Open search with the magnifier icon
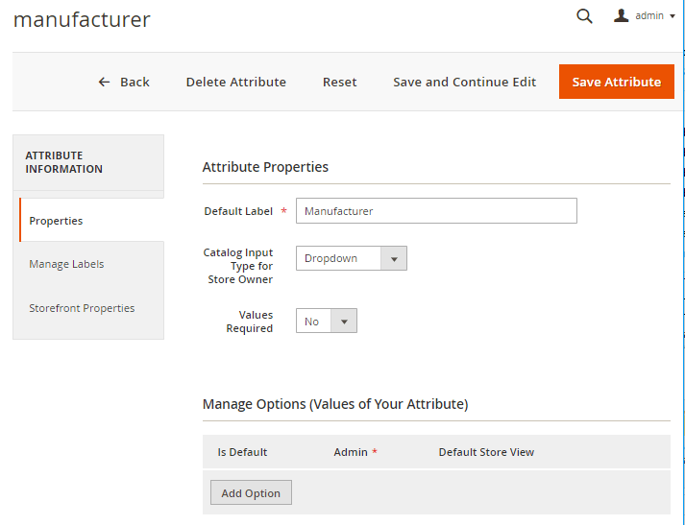The image size is (685, 525). pos(584,16)
